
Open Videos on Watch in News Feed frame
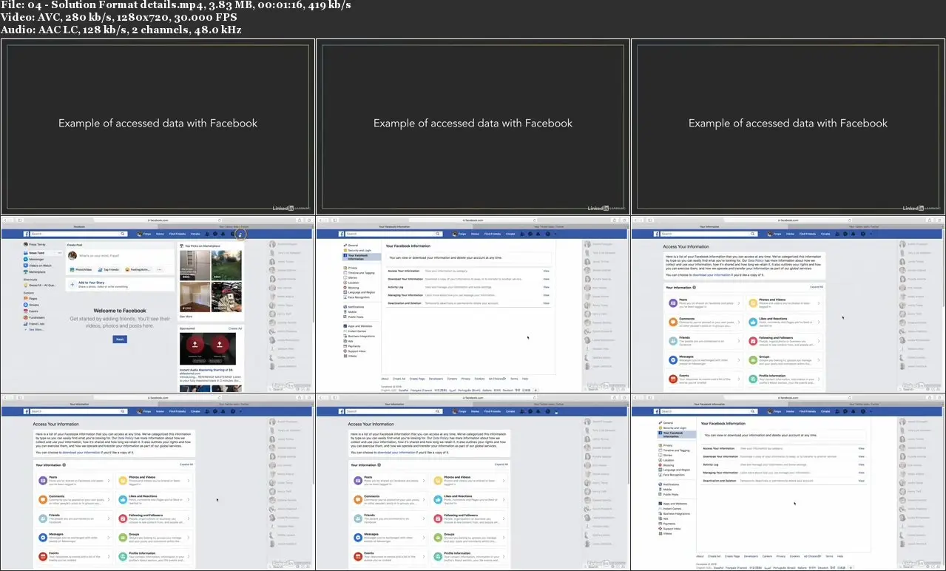[37, 266]
